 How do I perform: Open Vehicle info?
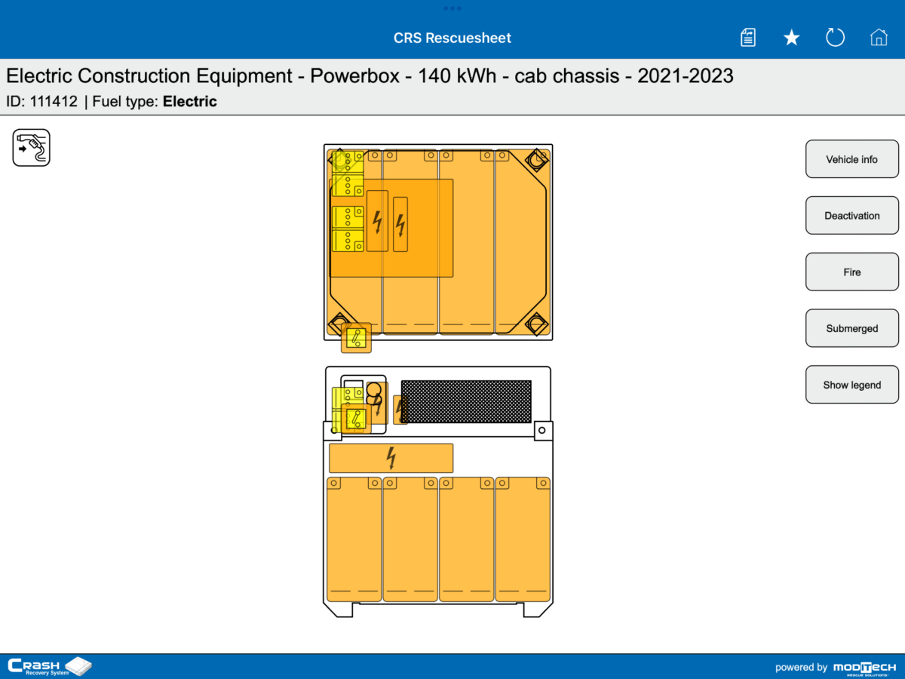[x=851, y=158]
